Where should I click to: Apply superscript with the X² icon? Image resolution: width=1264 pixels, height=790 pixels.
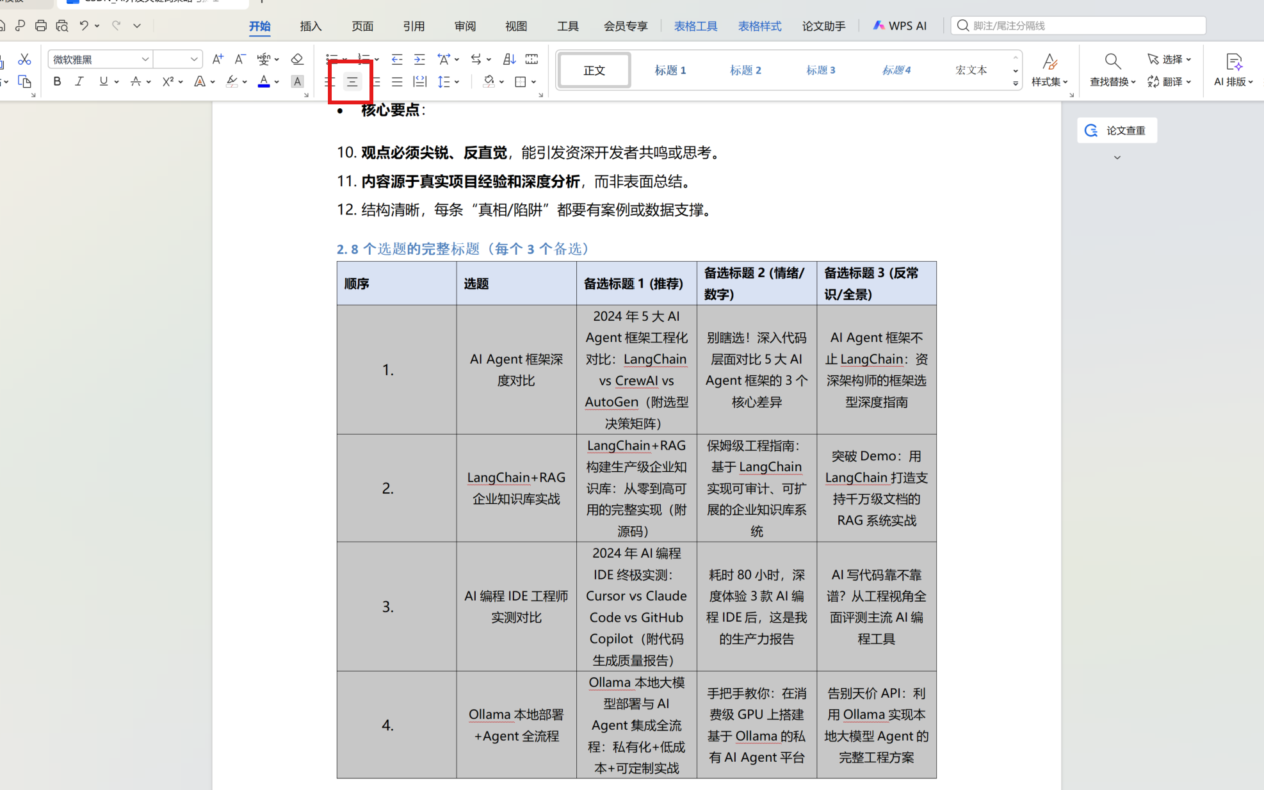tap(168, 81)
